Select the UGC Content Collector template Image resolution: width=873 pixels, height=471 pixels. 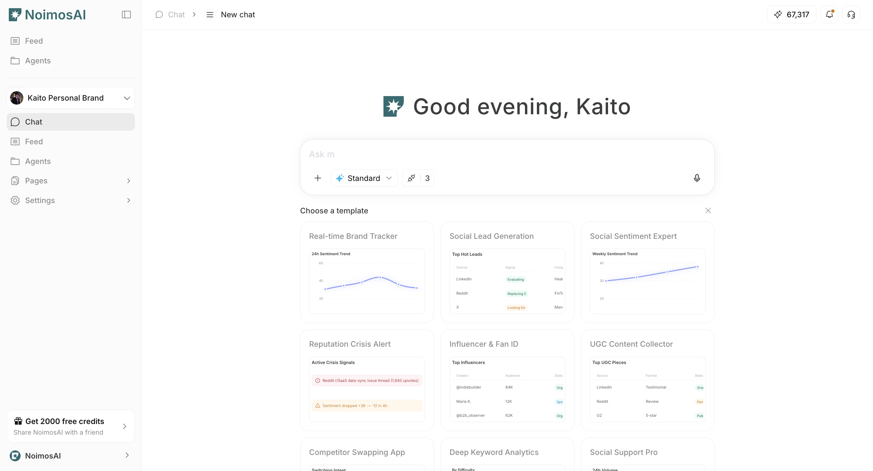(647, 380)
